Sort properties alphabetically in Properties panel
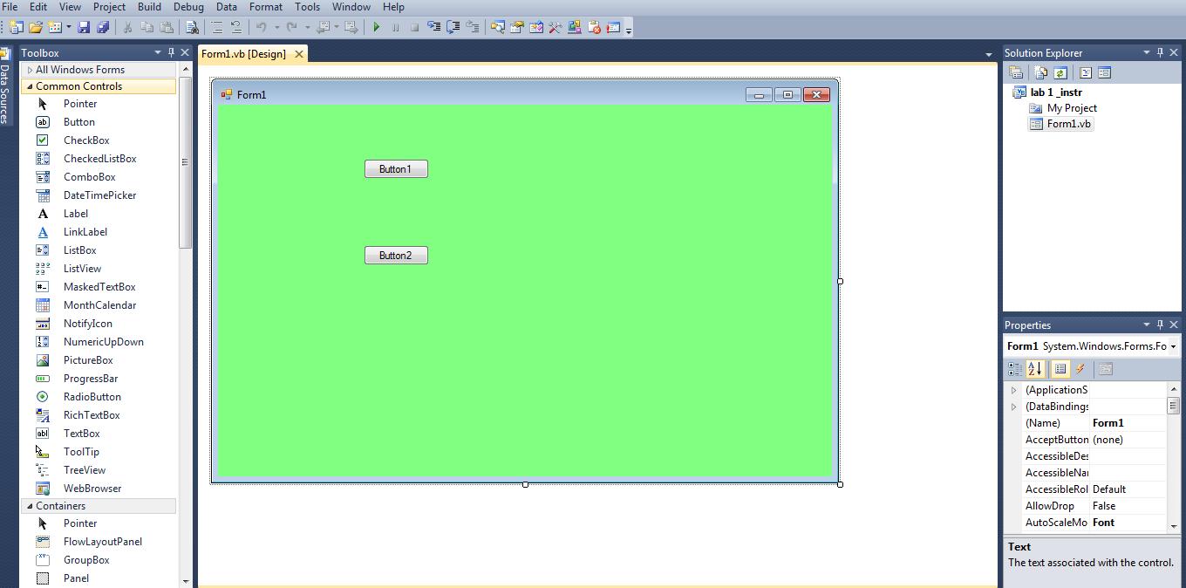The width and height of the screenshot is (1186, 588). pos(1034,369)
